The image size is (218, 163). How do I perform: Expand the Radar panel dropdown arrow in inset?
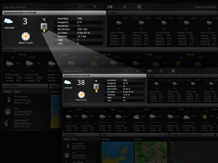pyautogui.click(x=165, y=135)
